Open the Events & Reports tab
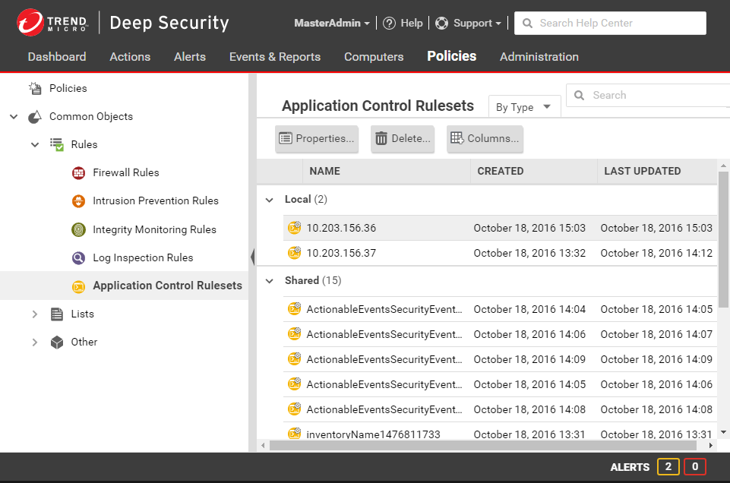 (x=275, y=57)
